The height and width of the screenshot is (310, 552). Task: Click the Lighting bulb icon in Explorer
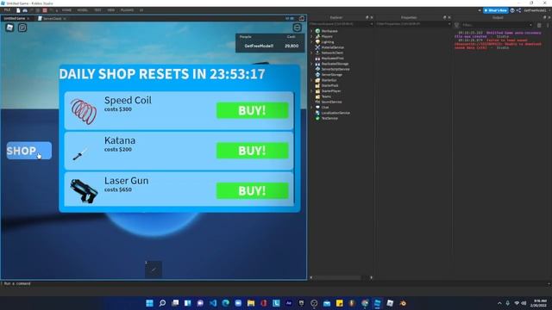pos(317,42)
